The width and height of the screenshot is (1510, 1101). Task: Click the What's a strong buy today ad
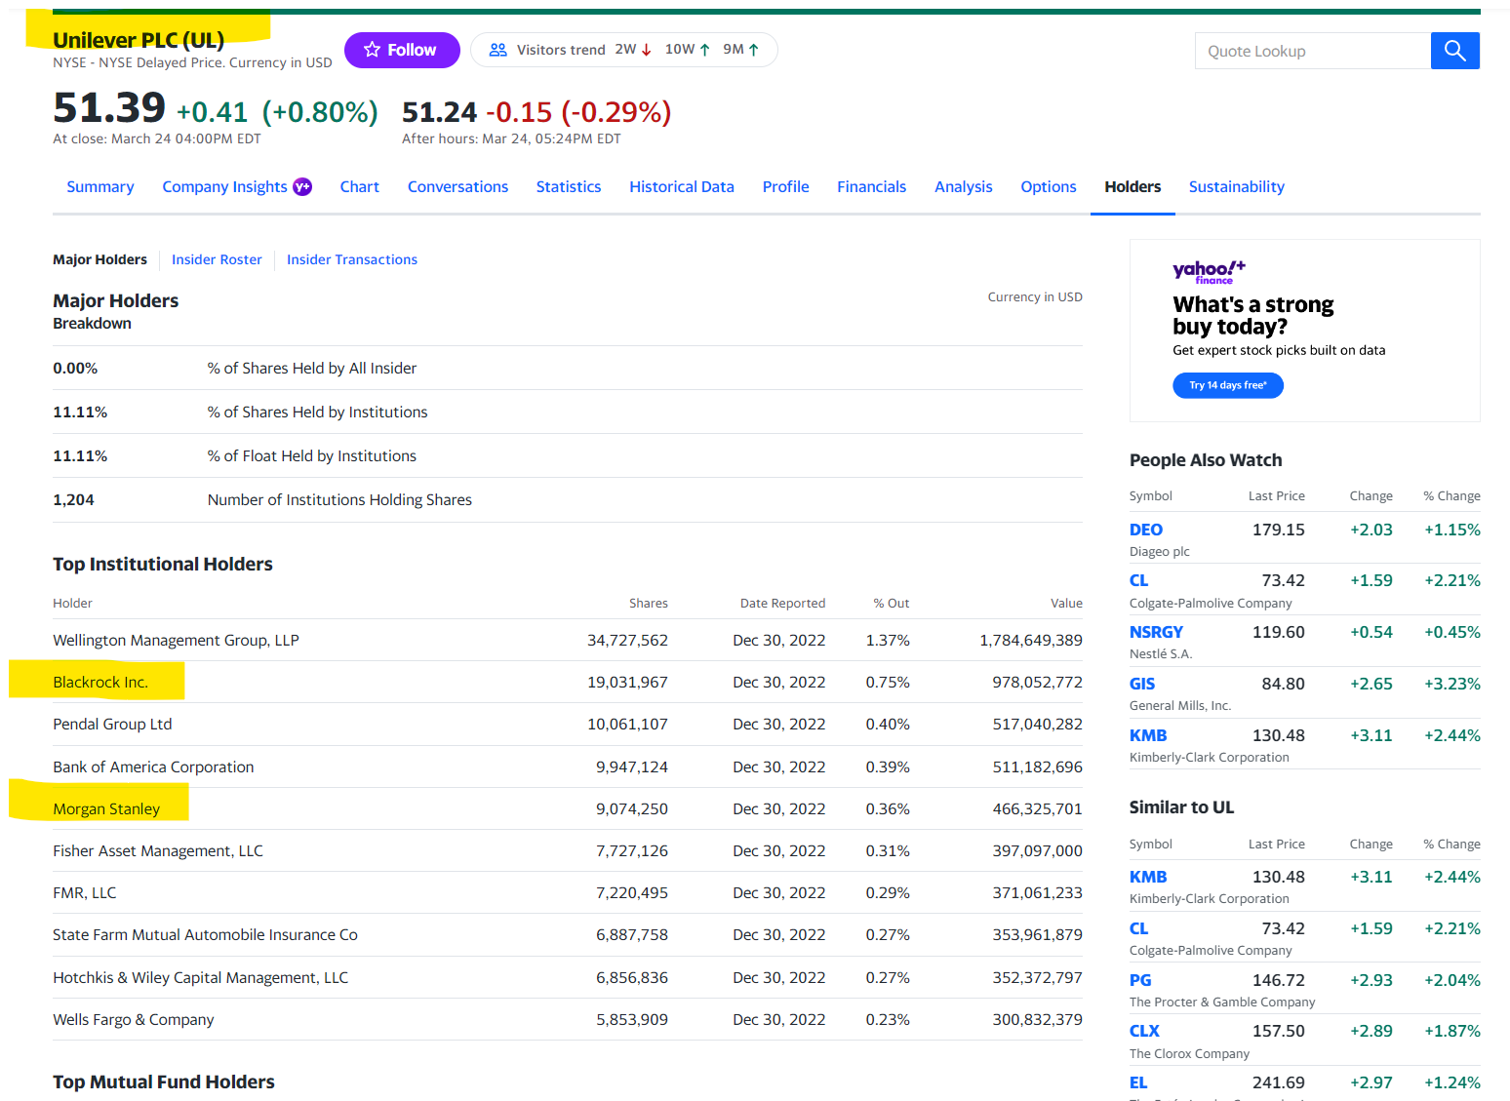[x=1304, y=331]
